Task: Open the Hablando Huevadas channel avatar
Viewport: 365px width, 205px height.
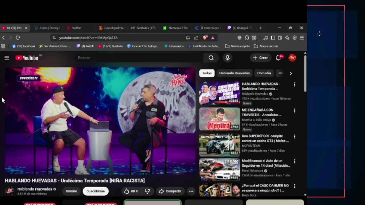Action: point(10,191)
